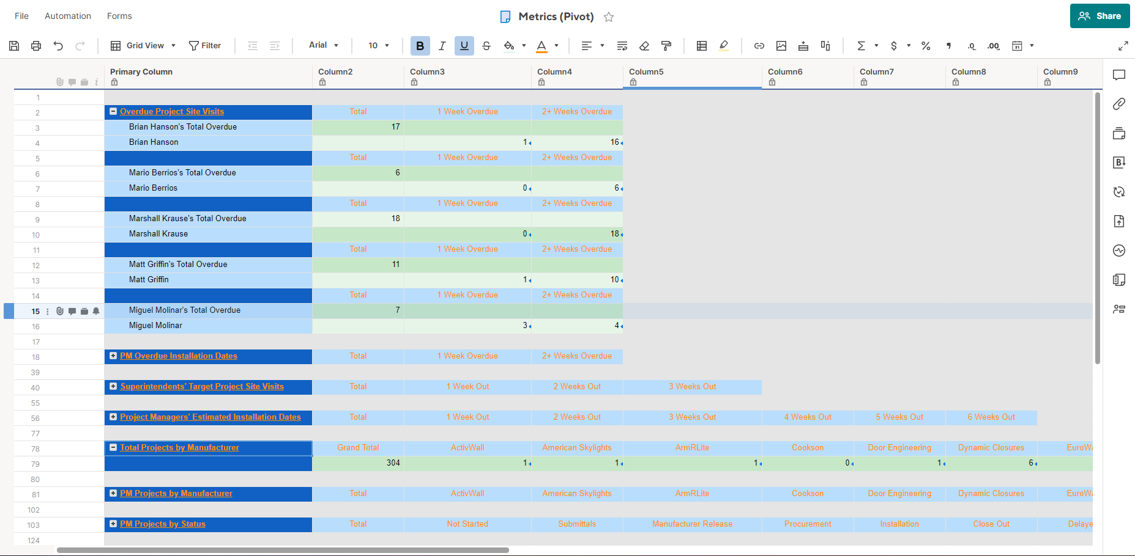
Task: Open the Update requests panel in the sidebar
Action: pyautogui.click(x=1119, y=192)
